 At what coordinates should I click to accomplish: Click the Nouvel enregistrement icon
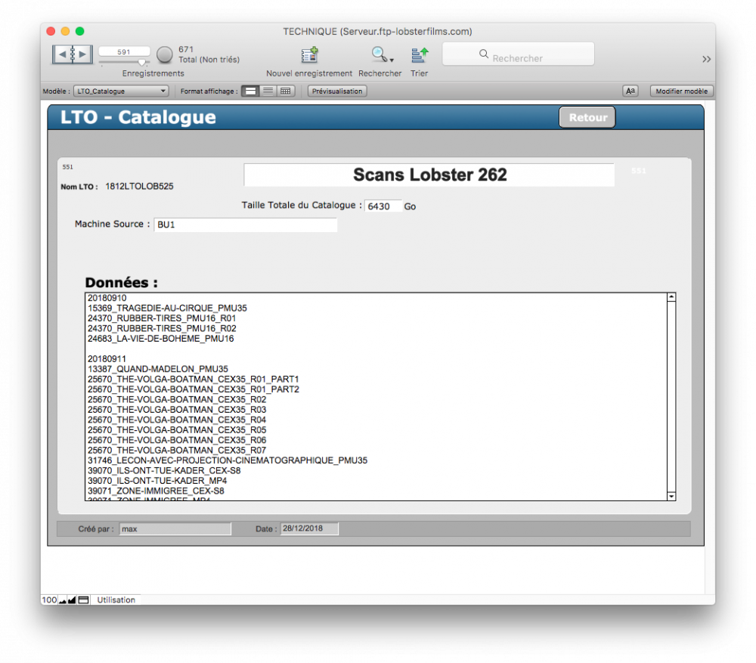[309, 55]
